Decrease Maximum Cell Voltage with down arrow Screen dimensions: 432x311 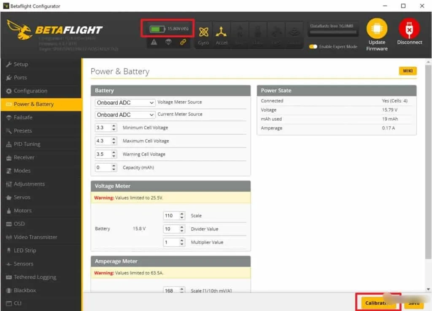(x=114, y=143)
